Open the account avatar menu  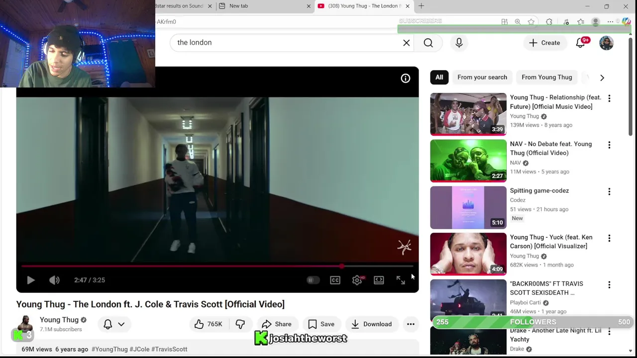click(x=607, y=43)
